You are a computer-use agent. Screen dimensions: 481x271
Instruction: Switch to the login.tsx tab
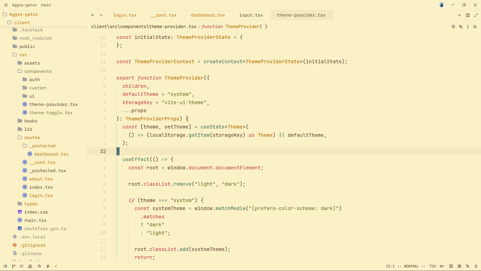click(x=125, y=15)
